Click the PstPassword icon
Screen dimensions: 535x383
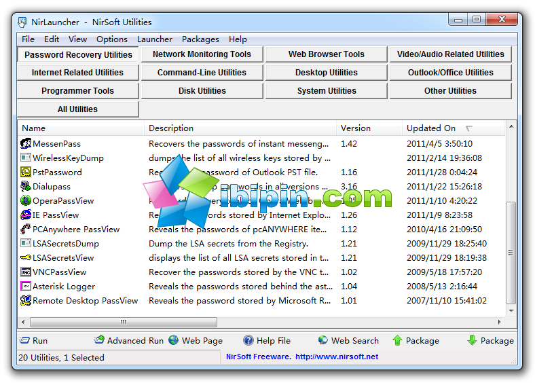coord(26,172)
